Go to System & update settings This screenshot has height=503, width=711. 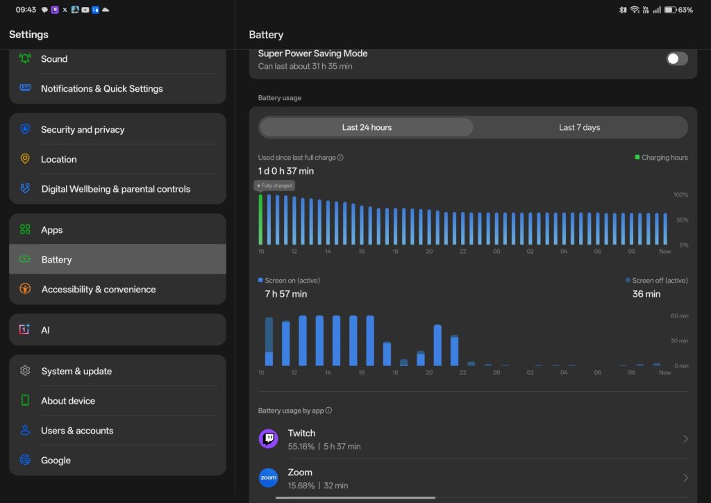[76, 371]
